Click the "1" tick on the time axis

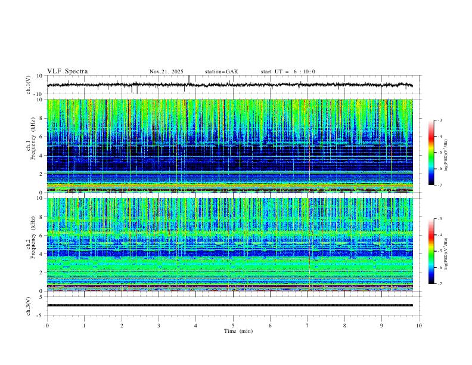click(84, 326)
